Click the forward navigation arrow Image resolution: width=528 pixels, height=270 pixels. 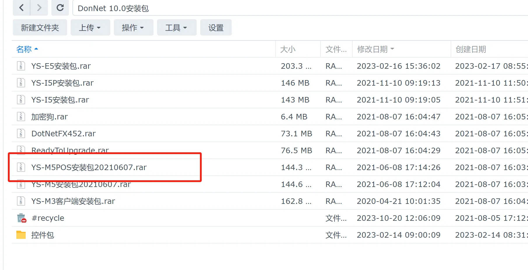coord(39,8)
